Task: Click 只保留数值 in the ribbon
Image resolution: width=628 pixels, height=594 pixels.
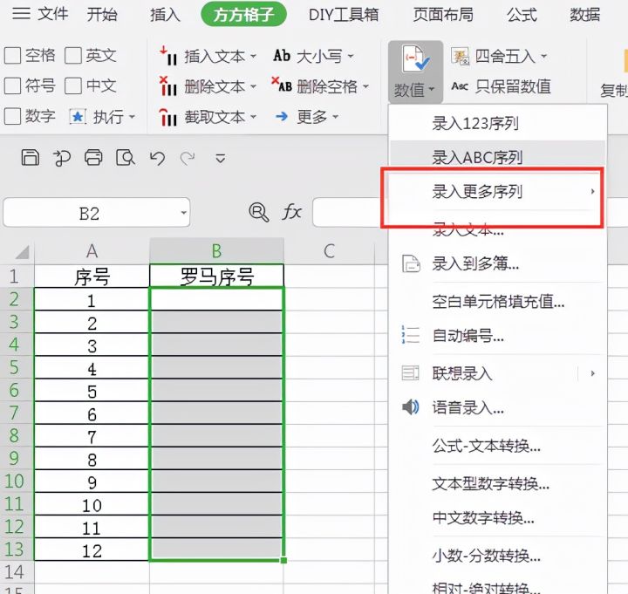Action: tap(501, 86)
